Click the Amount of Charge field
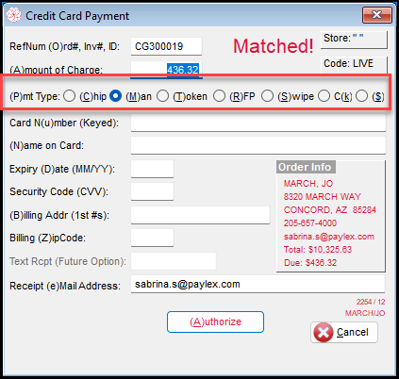This screenshot has width=399, height=379. (x=166, y=69)
